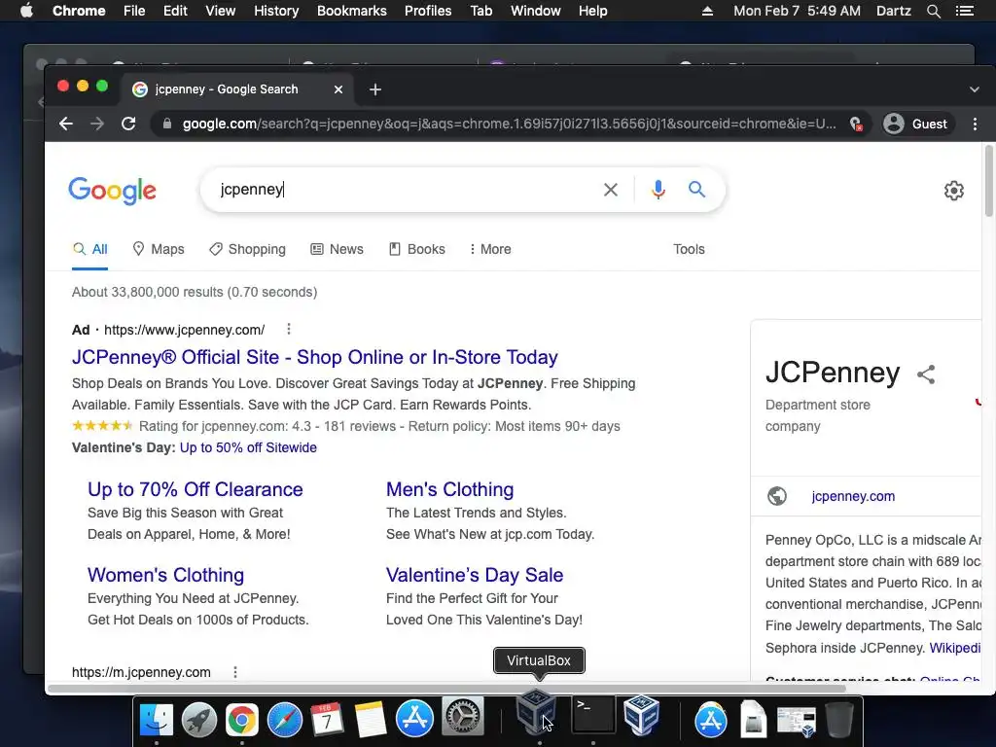Open Calendar from the Dock
The width and height of the screenshot is (996, 747).
pos(327,720)
